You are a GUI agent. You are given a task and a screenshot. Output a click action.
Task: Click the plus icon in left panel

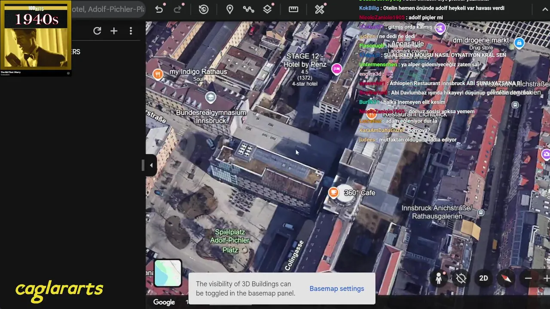coord(114,31)
